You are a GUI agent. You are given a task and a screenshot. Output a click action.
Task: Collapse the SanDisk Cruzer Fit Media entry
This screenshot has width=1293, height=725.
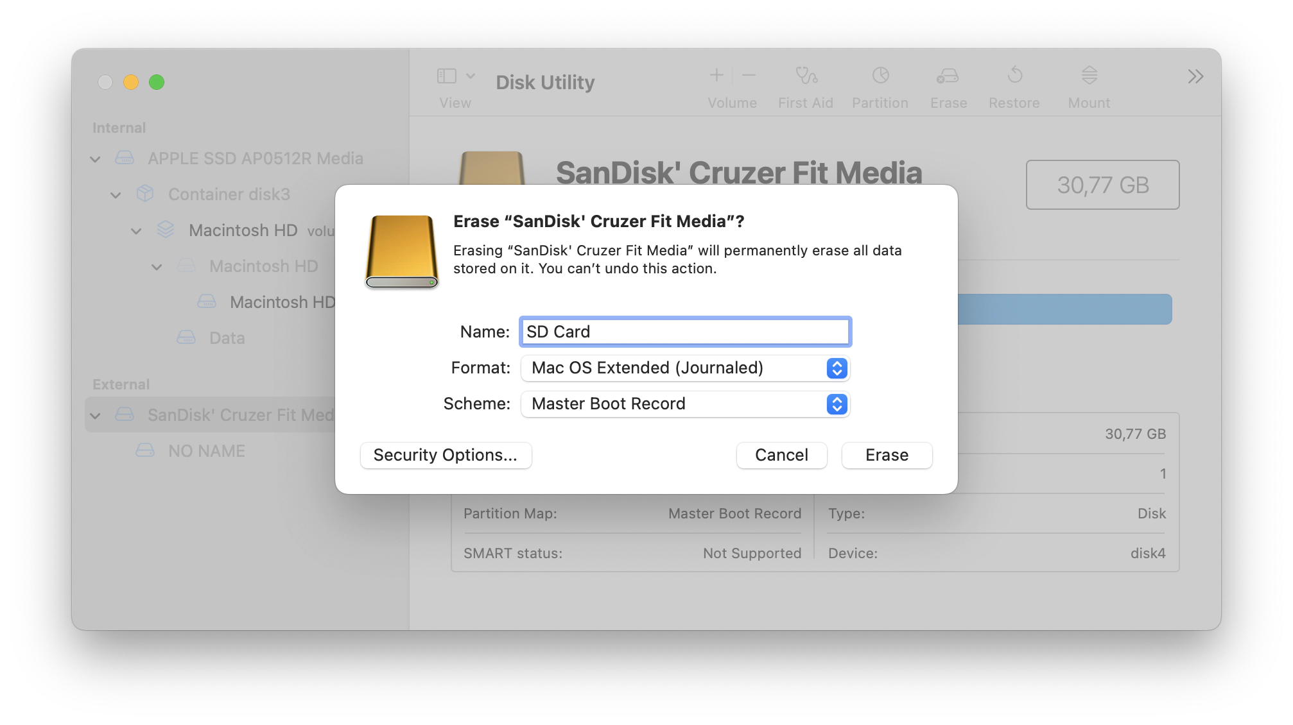(98, 414)
